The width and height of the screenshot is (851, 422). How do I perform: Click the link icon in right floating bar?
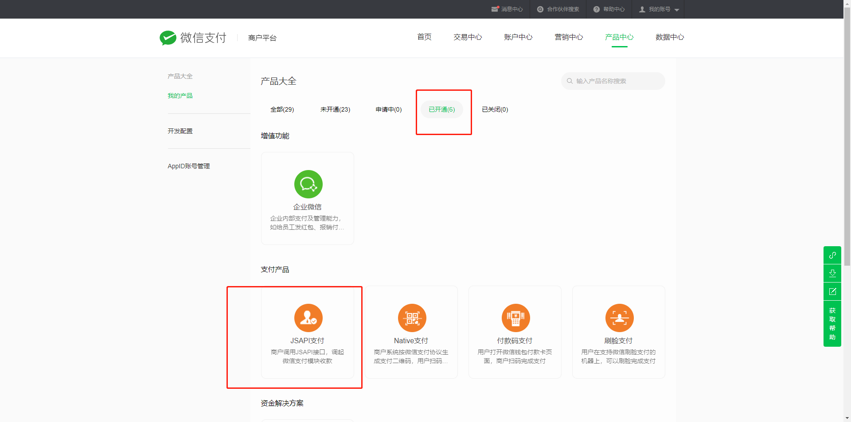tap(832, 255)
